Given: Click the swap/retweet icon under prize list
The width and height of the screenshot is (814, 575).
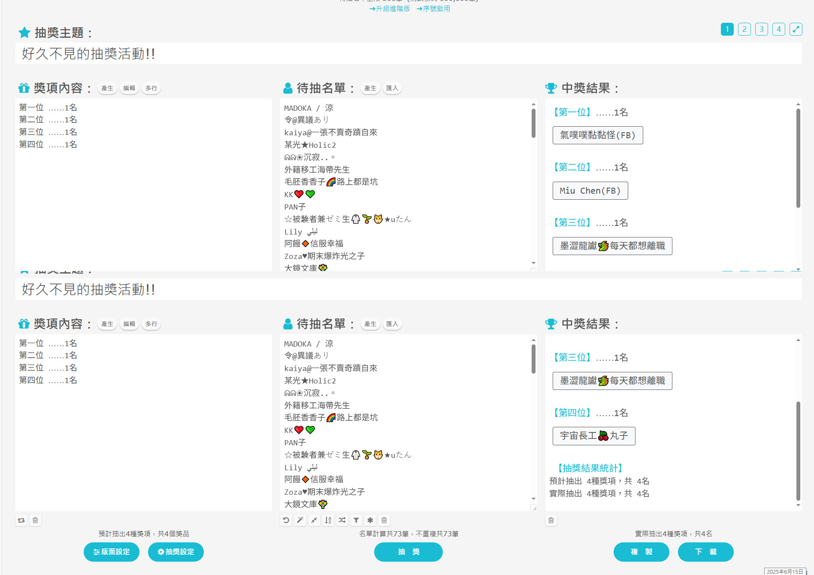Looking at the screenshot, I should pos(21,520).
